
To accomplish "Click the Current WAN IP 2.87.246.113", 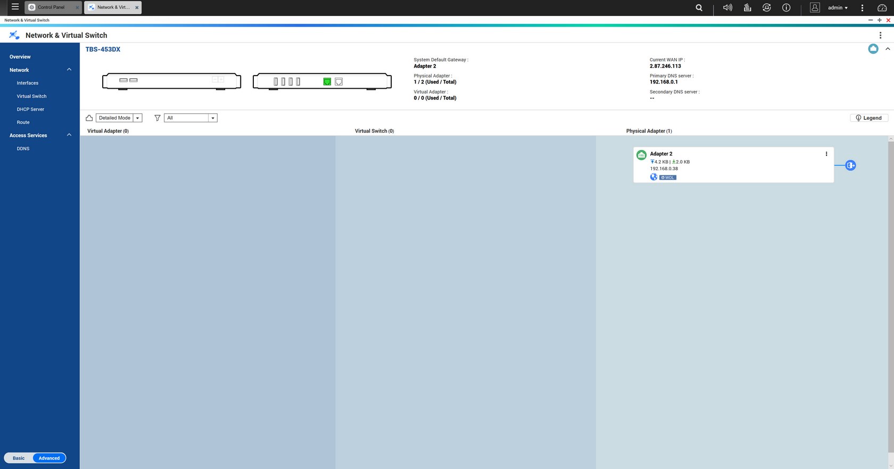I will click(x=665, y=66).
